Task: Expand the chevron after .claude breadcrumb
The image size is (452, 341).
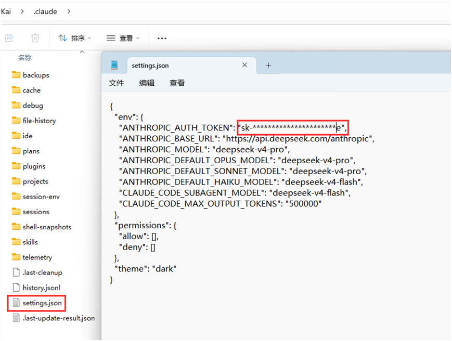Action: [69, 11]
